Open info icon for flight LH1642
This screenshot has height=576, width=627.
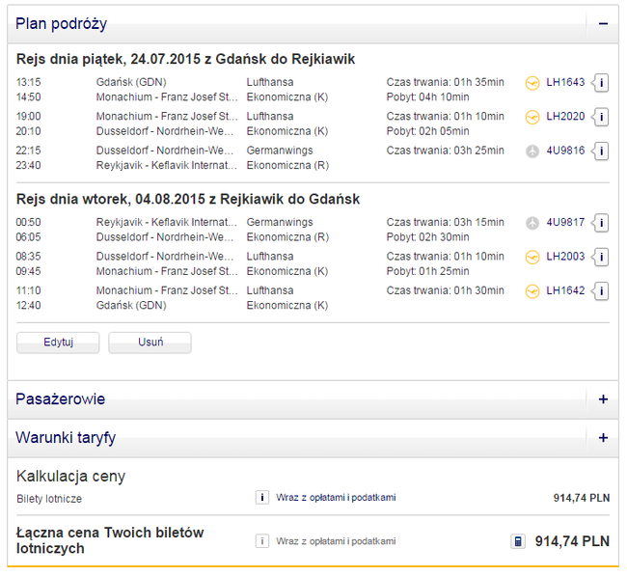coord(600,291)
